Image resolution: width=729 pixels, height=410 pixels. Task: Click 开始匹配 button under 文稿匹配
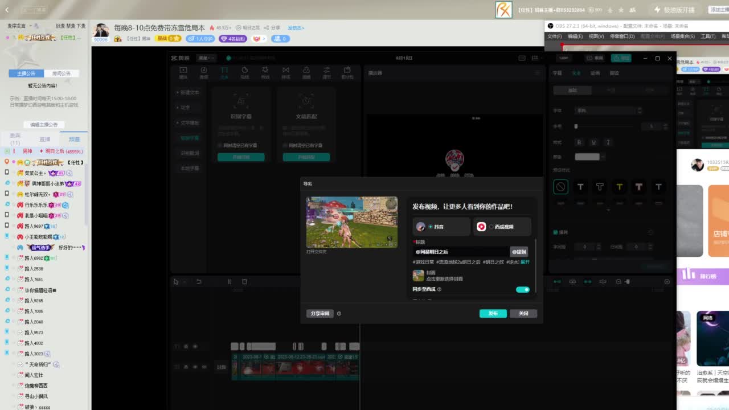pos(306,157)
